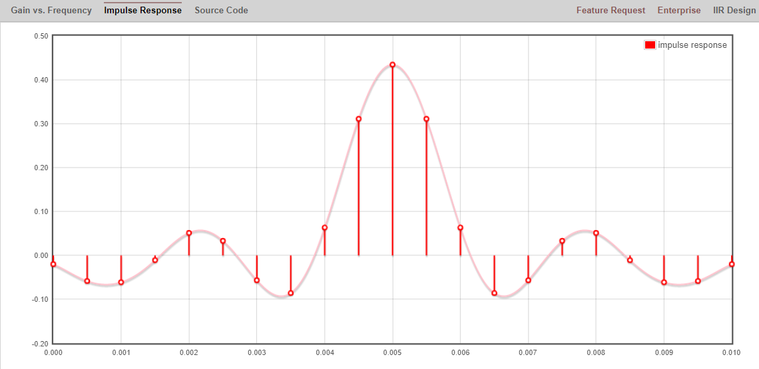This screenshot has width=759, height=369.
Task: Go to the Enterprise page link
Action: pos(678,11)
